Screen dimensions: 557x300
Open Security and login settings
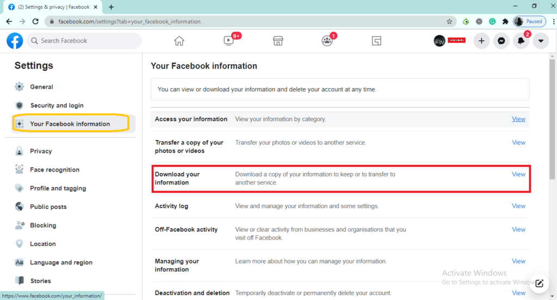pos(57,106)
